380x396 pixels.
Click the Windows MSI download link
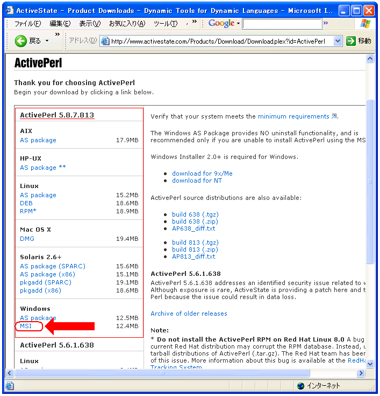coord(26,326)
